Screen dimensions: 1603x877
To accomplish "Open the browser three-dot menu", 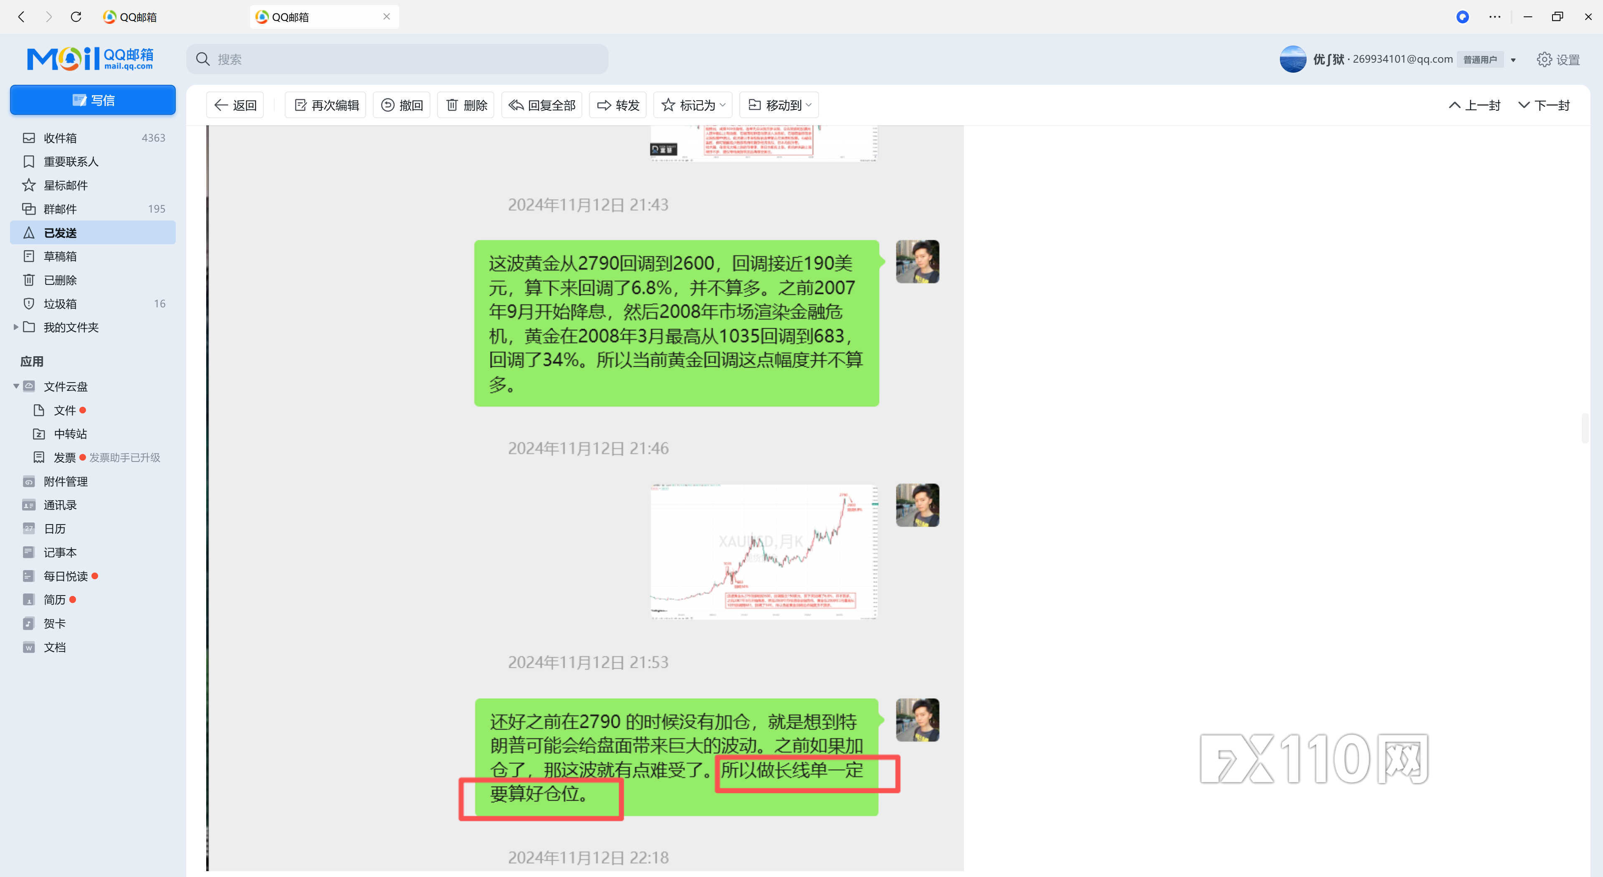I will point(1495,17).
